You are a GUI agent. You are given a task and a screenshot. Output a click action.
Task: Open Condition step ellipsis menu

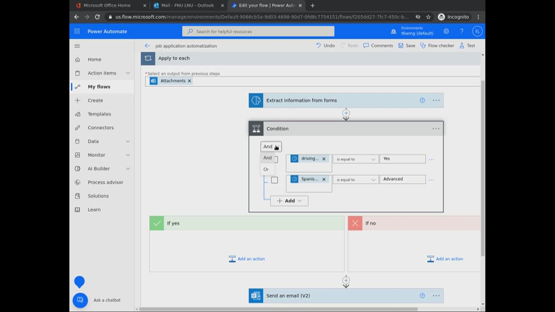click(436, 129)
